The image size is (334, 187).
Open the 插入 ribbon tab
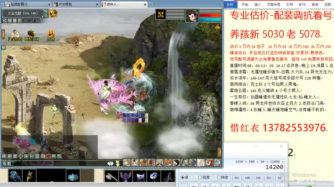pyautogui.click(x=257, y=5)
